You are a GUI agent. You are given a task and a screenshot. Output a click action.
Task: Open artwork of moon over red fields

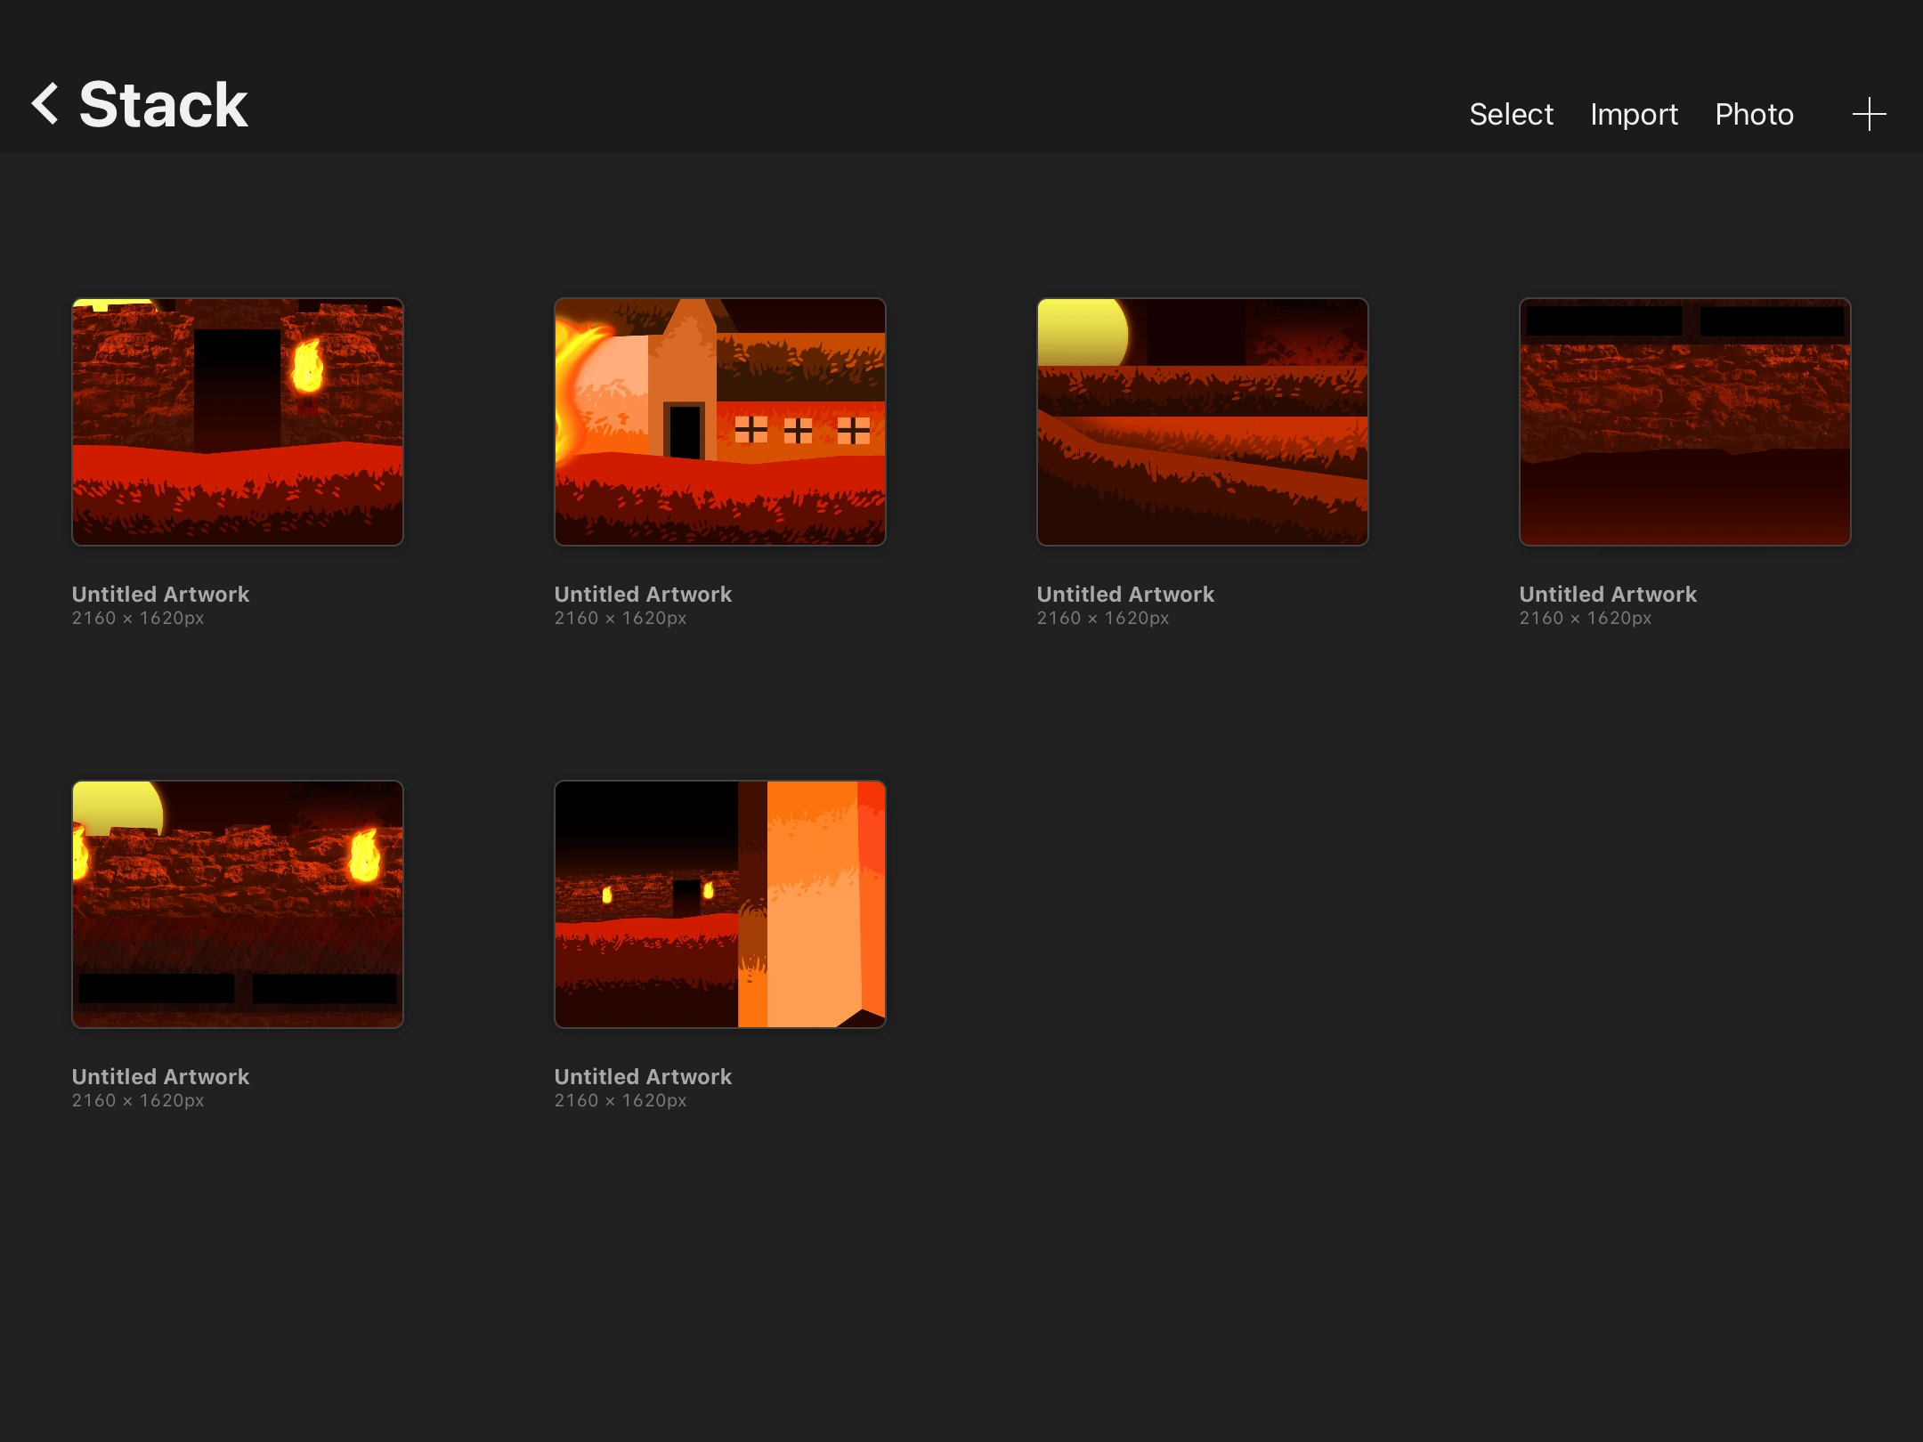(1203, 422)
